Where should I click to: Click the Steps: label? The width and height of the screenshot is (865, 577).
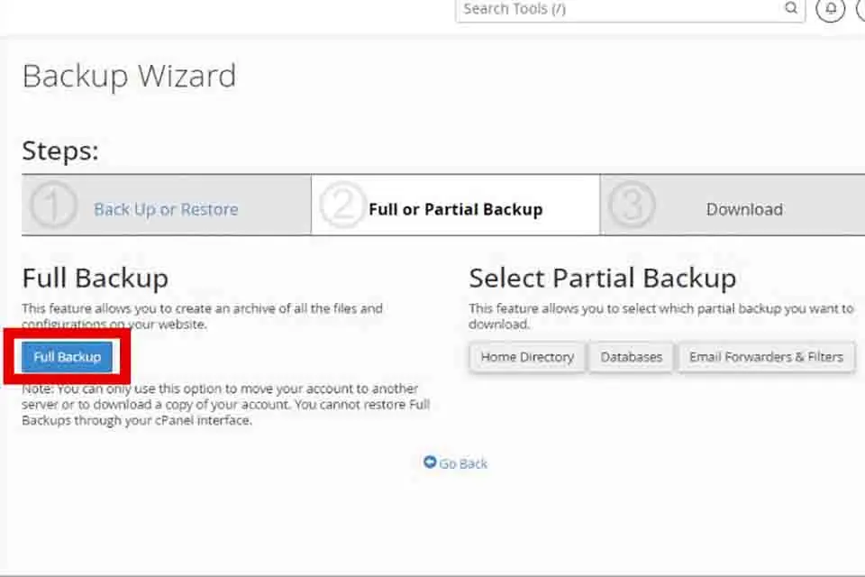click(60, 151)
